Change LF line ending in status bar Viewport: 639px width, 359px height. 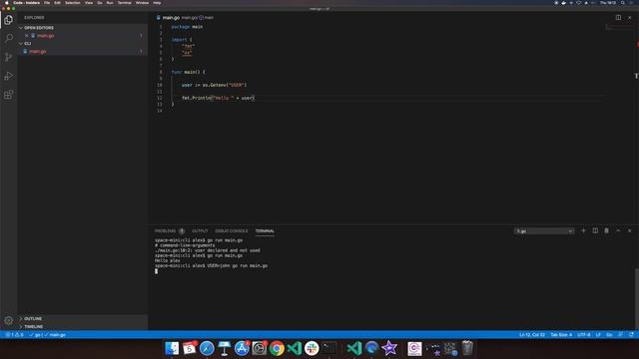(x=598, y=335)
